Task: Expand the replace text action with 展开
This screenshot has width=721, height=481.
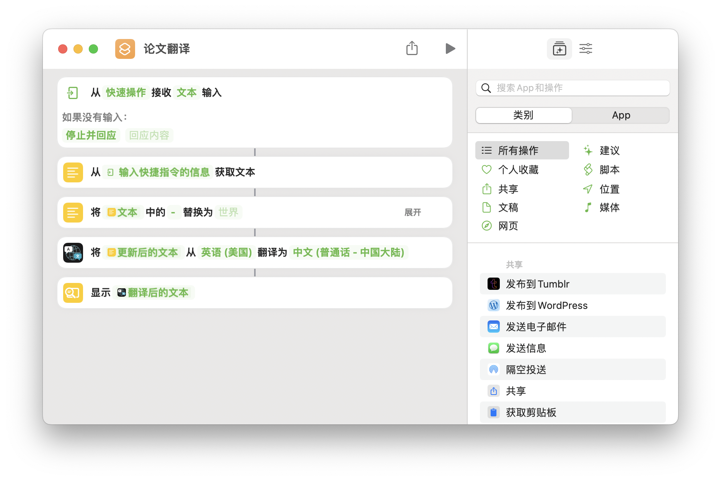Action: click(413, 212)
